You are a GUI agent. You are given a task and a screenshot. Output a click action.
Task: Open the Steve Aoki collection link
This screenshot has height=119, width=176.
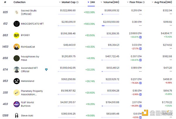(27, 115)
